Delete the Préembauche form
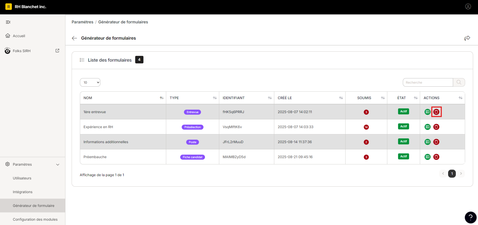This screenshot has width=478, height=225. pyautogui.click(x=436, y=157)
